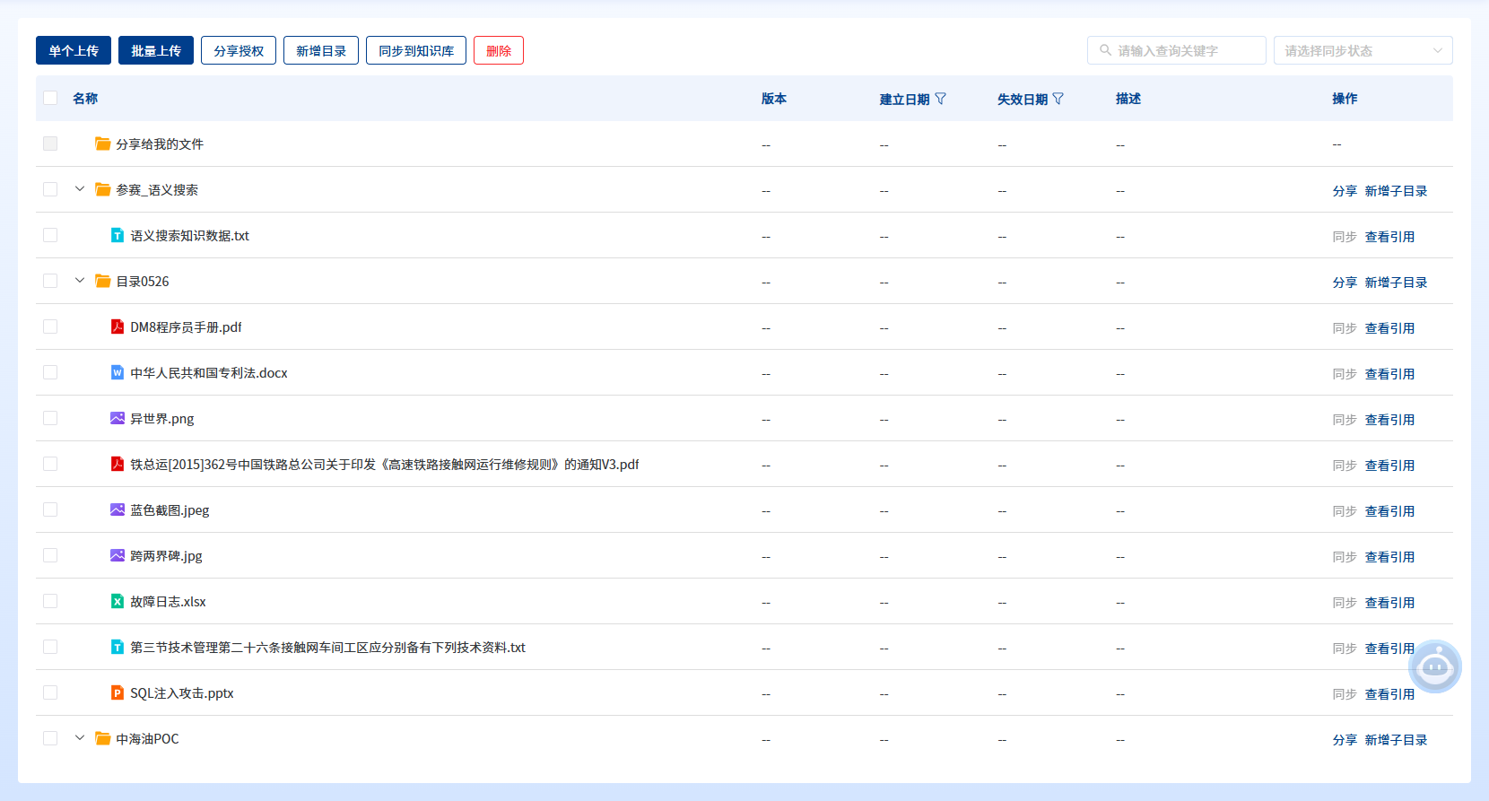Open the floating robot assistant icon
Image resolution: width=1489 pixels, height=801 pixels.
coord(1434,666)
